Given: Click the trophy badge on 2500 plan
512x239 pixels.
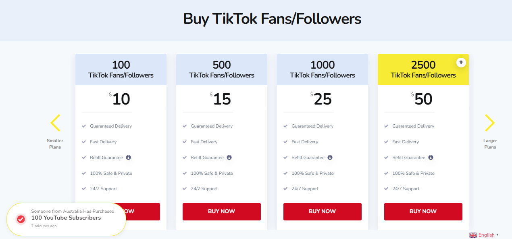Looking at the screenshot, I should (461, 62).
